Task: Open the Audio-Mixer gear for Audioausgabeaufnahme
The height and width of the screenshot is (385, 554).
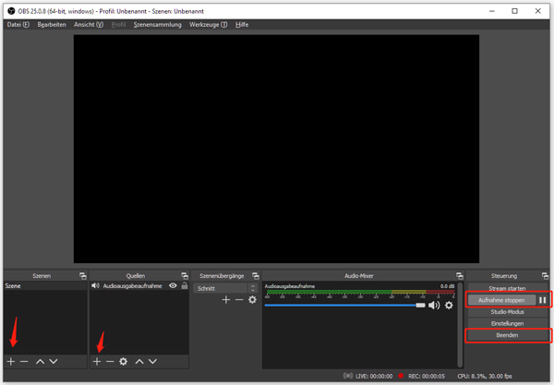Action: point(449,306)
